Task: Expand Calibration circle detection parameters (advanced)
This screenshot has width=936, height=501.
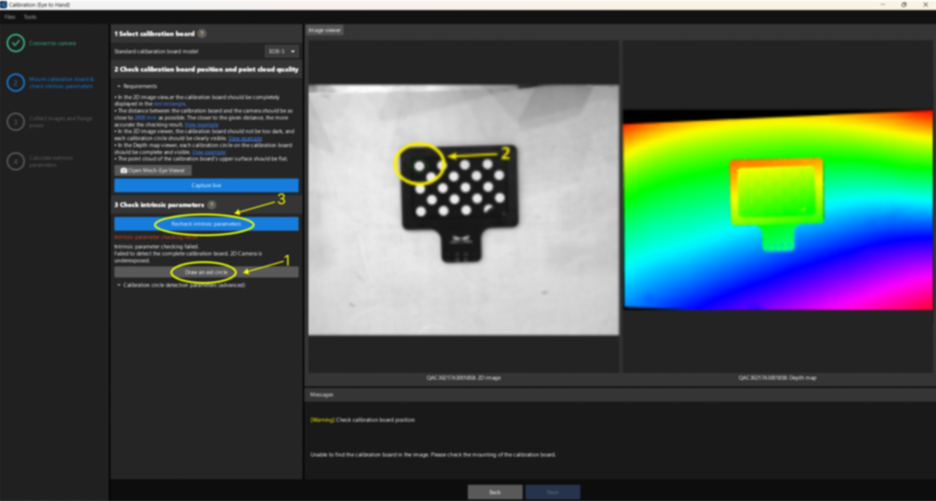Action: pyautogui.click(x=119, y=285)
